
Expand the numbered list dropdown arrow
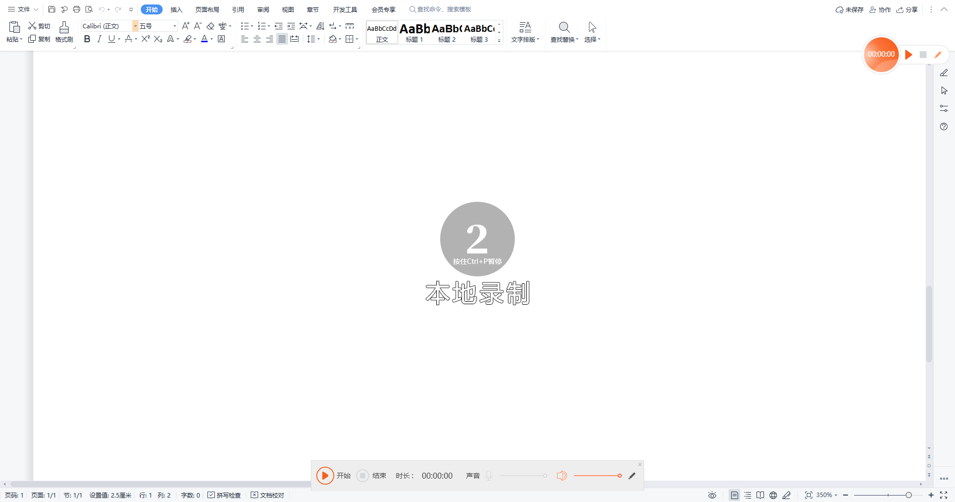click(269, 26)
